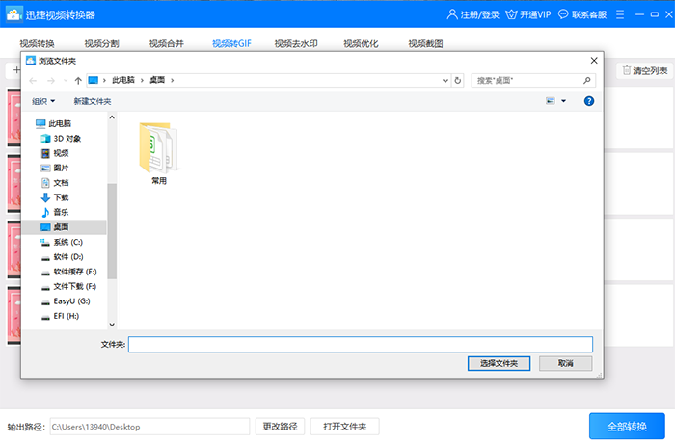Select 系统 (C:) drive
Viewport: 675px width, 443px height.
(x=62, y=242)
